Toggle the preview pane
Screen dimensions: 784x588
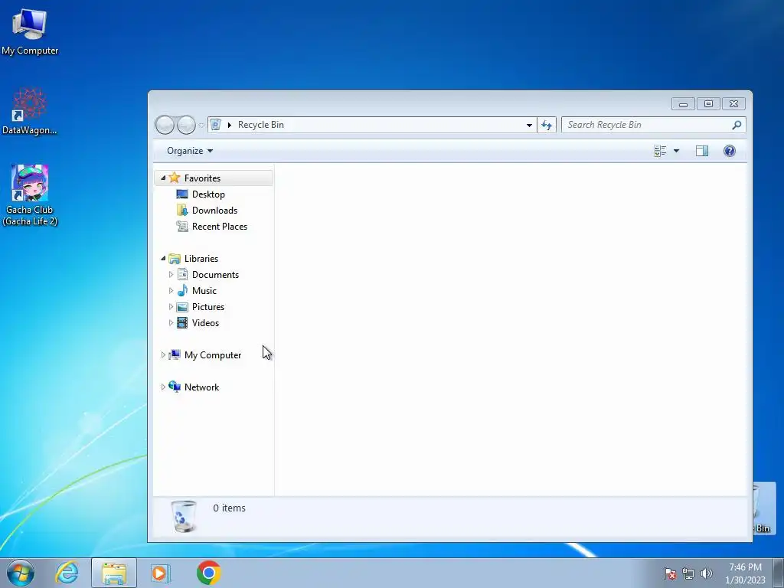click(x=702, y=151)
